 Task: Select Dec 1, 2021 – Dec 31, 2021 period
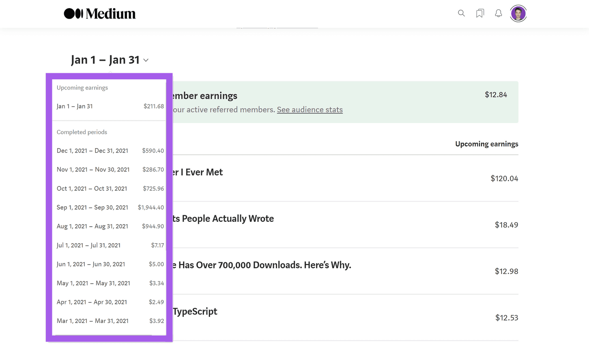[x=110, y=151]
